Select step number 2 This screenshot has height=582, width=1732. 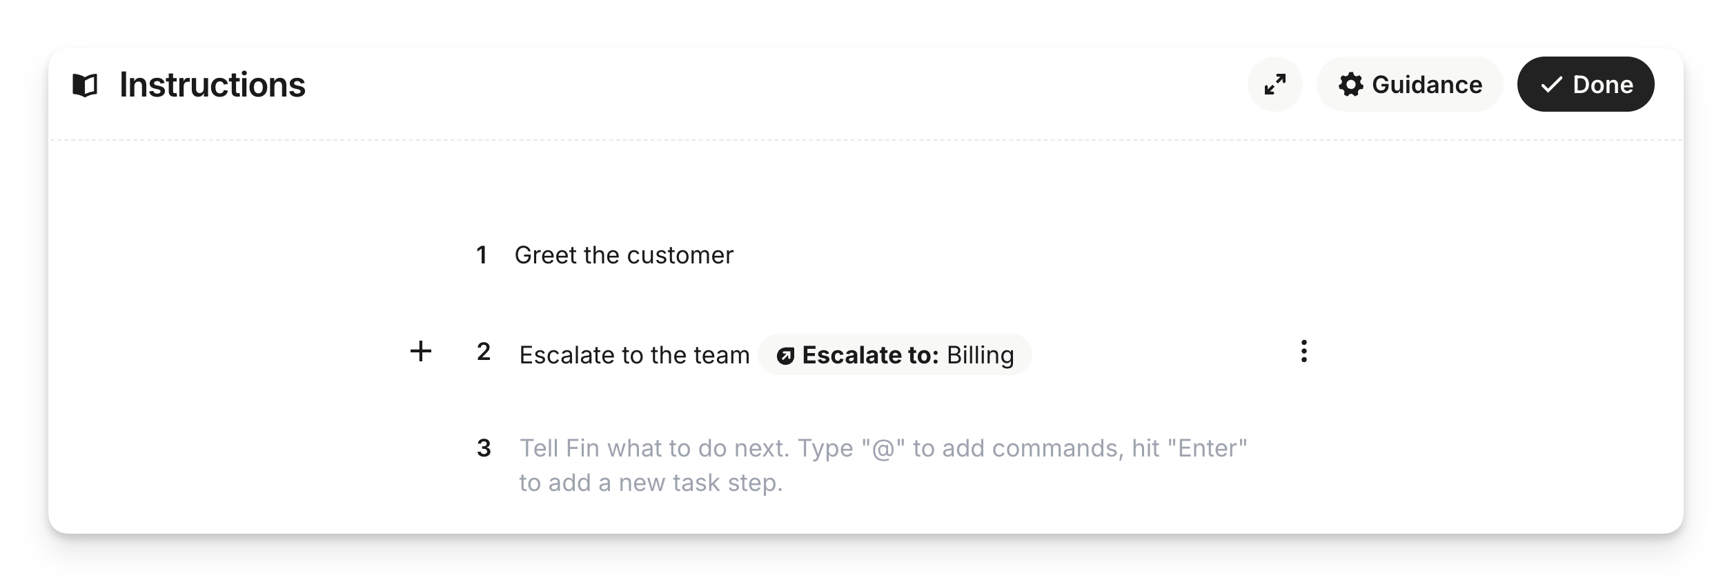[484, 352]
